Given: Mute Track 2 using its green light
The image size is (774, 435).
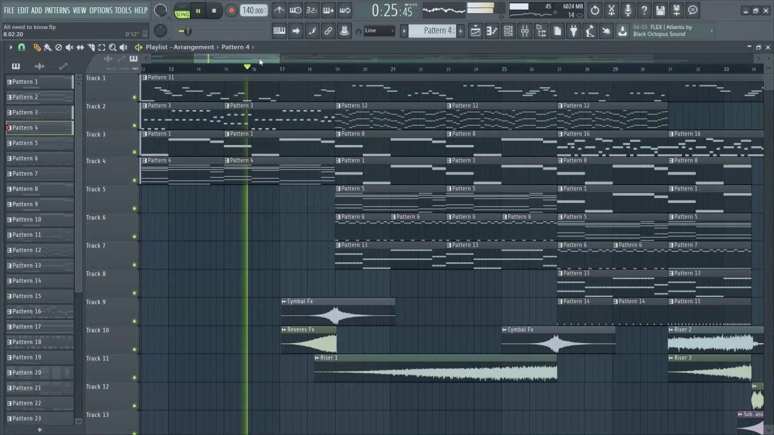Looking at the screenshot, I should tap(134, 126).
